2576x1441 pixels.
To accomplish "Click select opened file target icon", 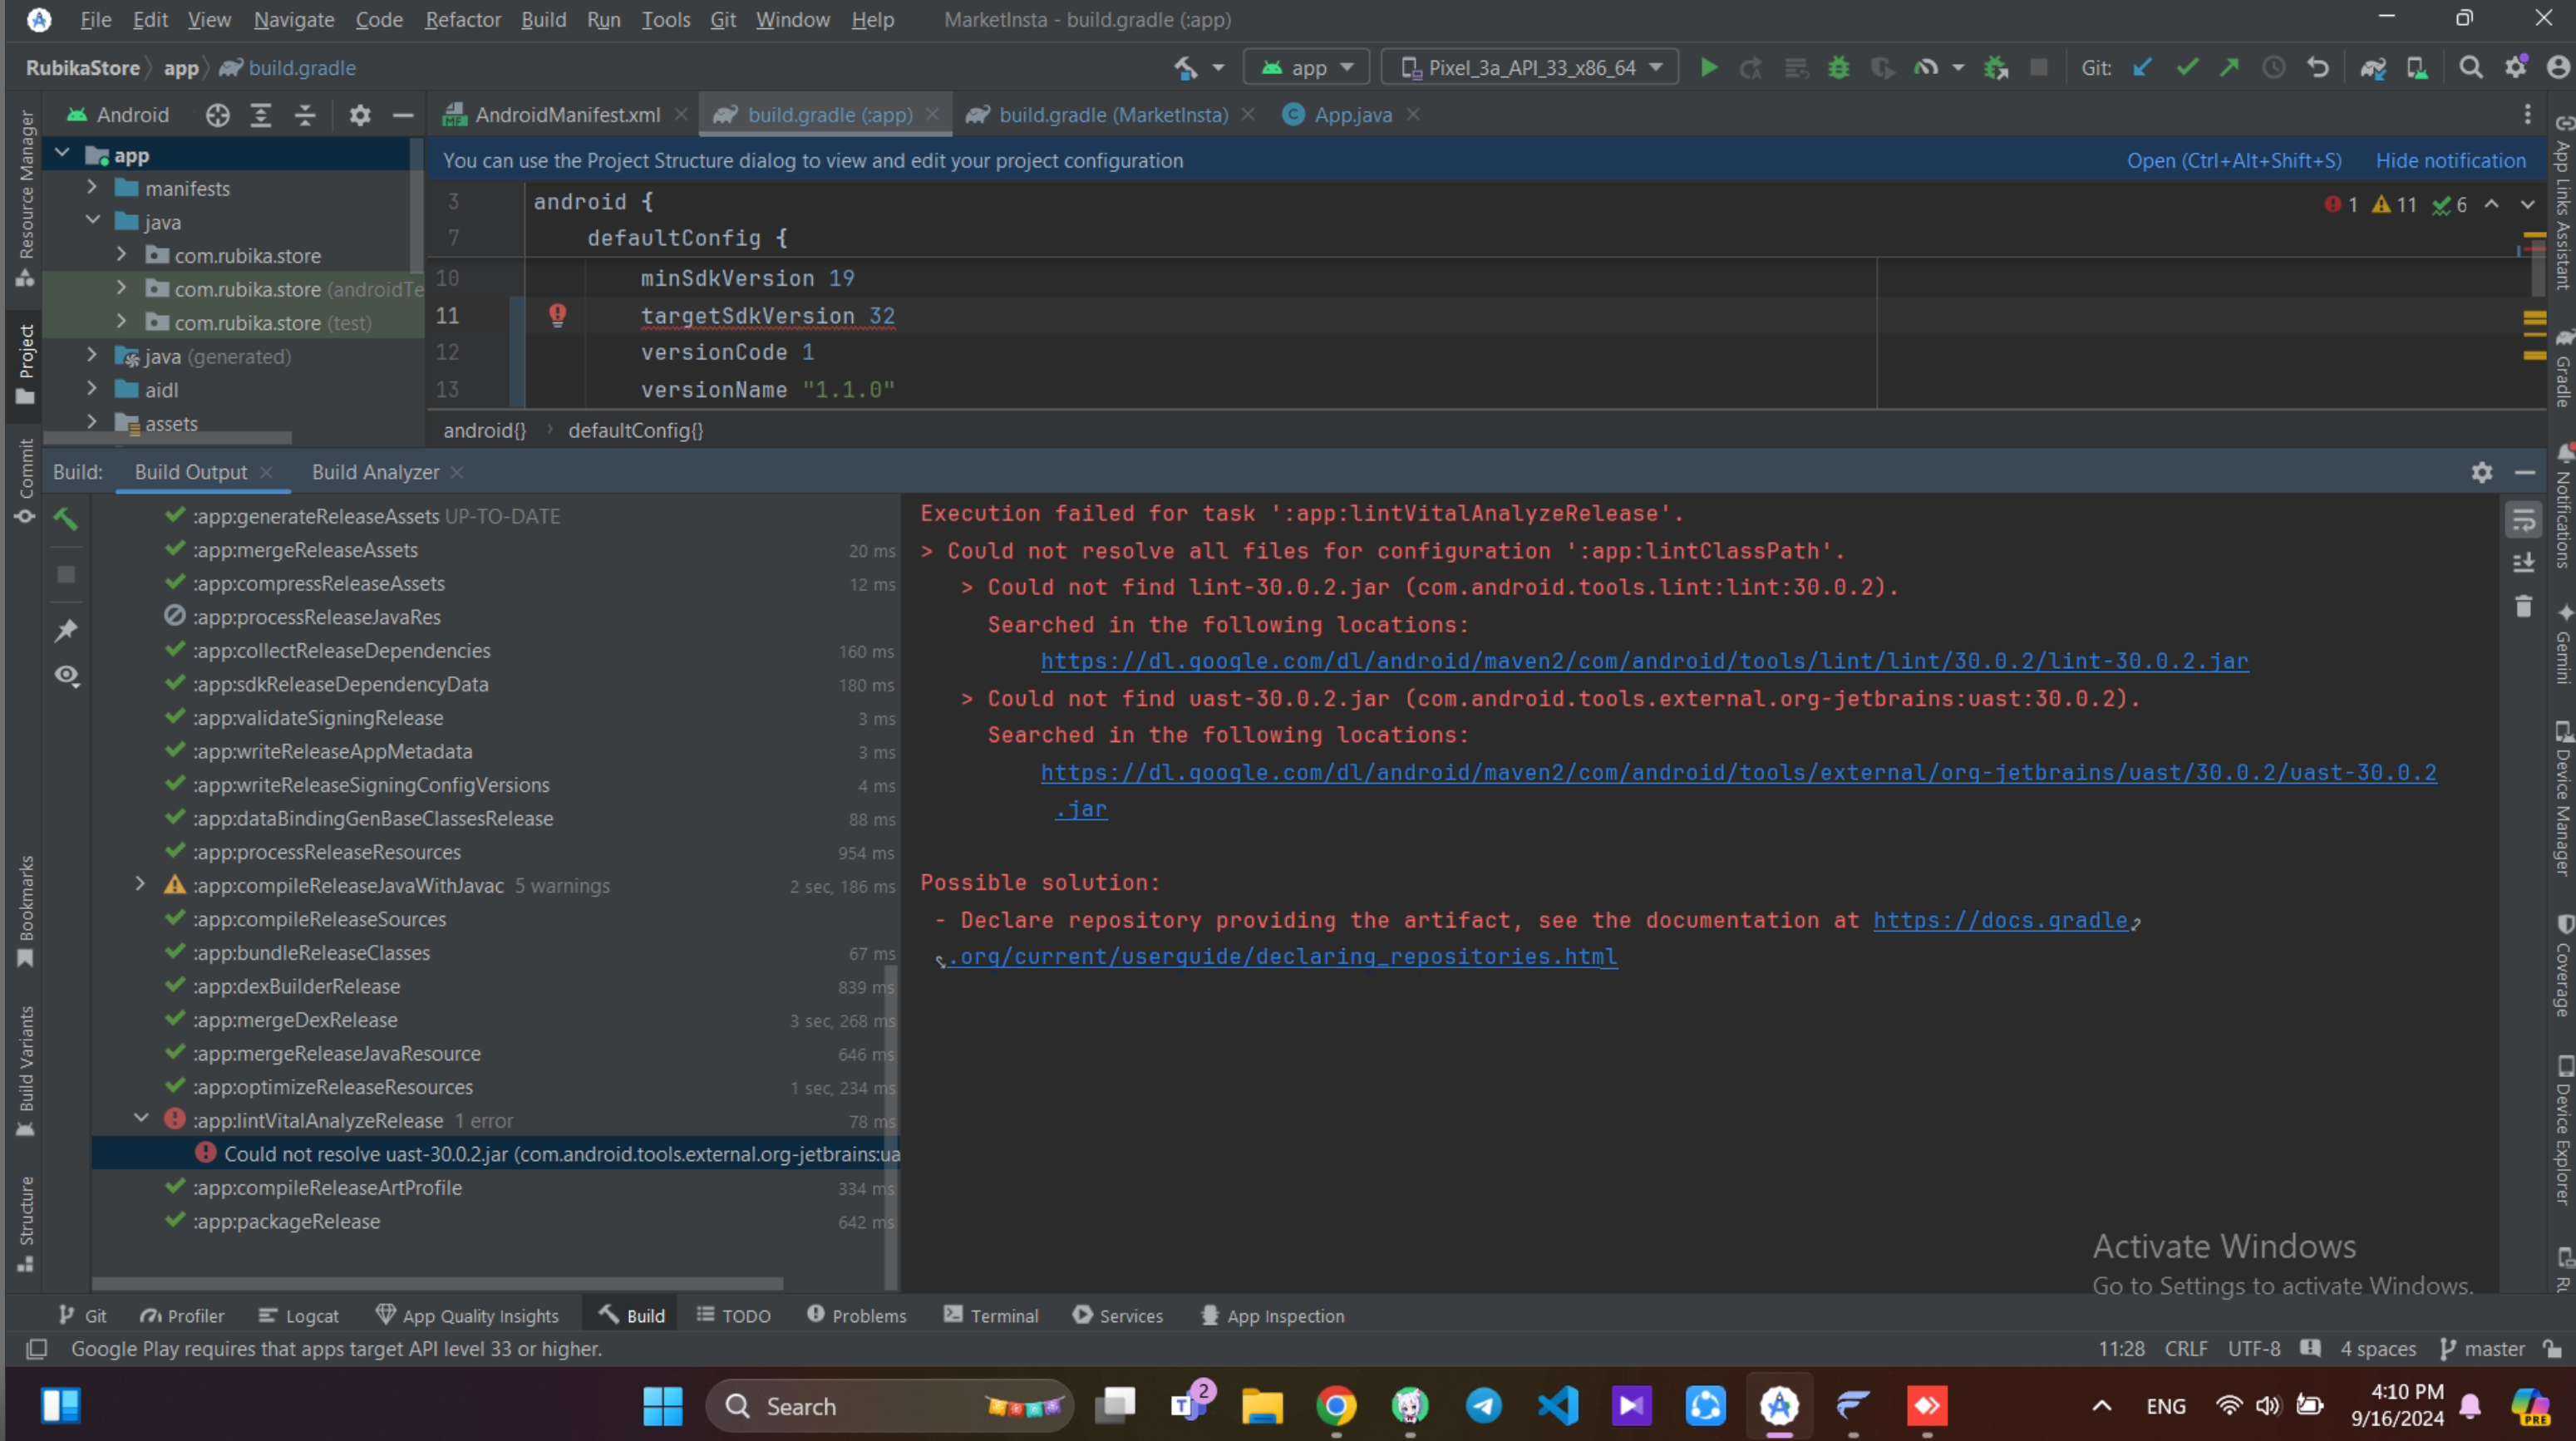I will point(217,115).
